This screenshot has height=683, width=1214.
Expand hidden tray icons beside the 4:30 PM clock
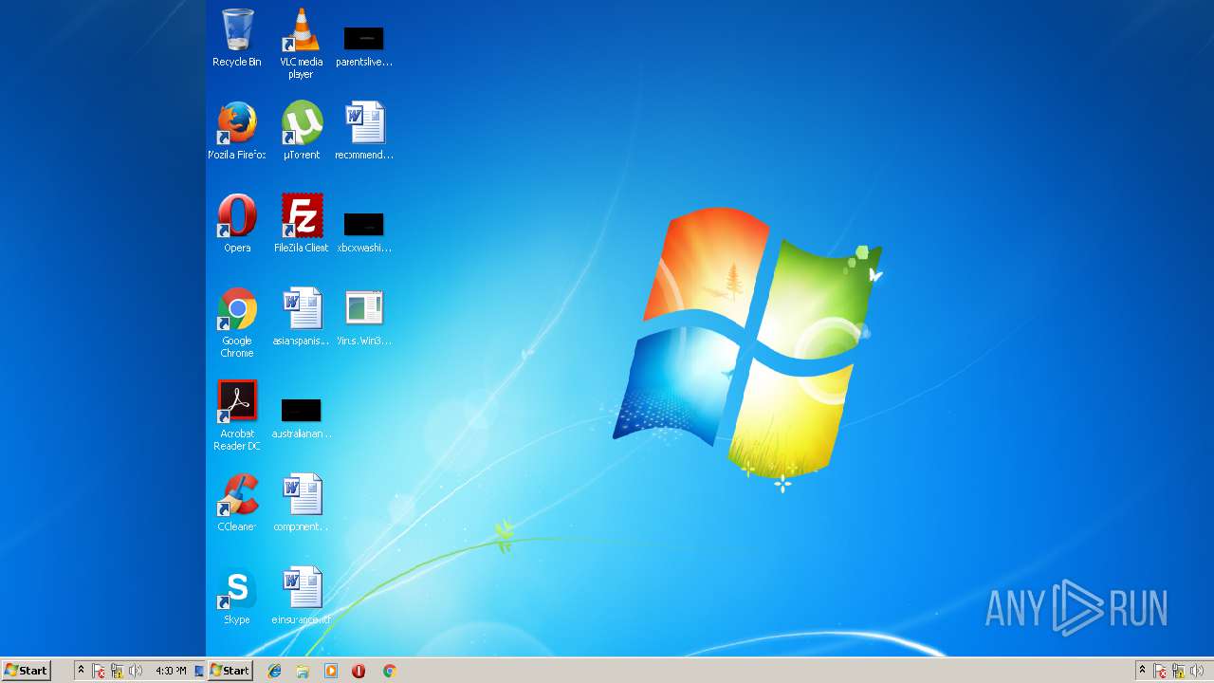pos(81,670)
